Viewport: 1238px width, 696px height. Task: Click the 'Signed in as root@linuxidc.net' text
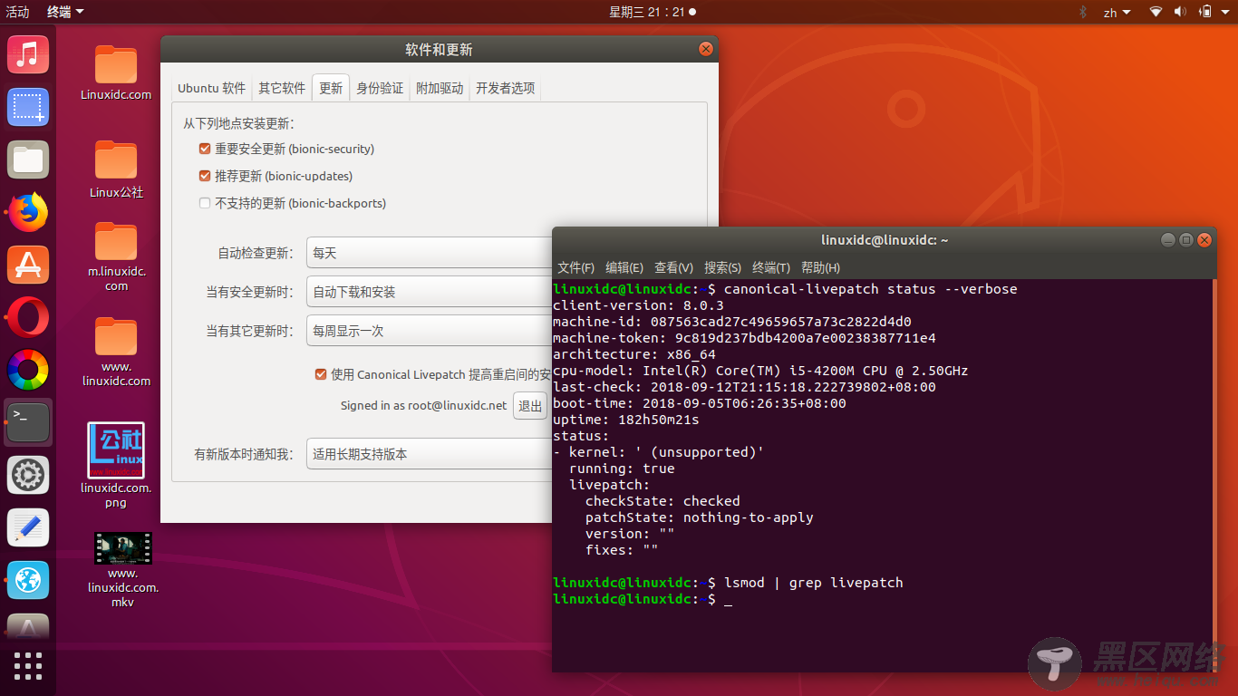pos(423,405)
